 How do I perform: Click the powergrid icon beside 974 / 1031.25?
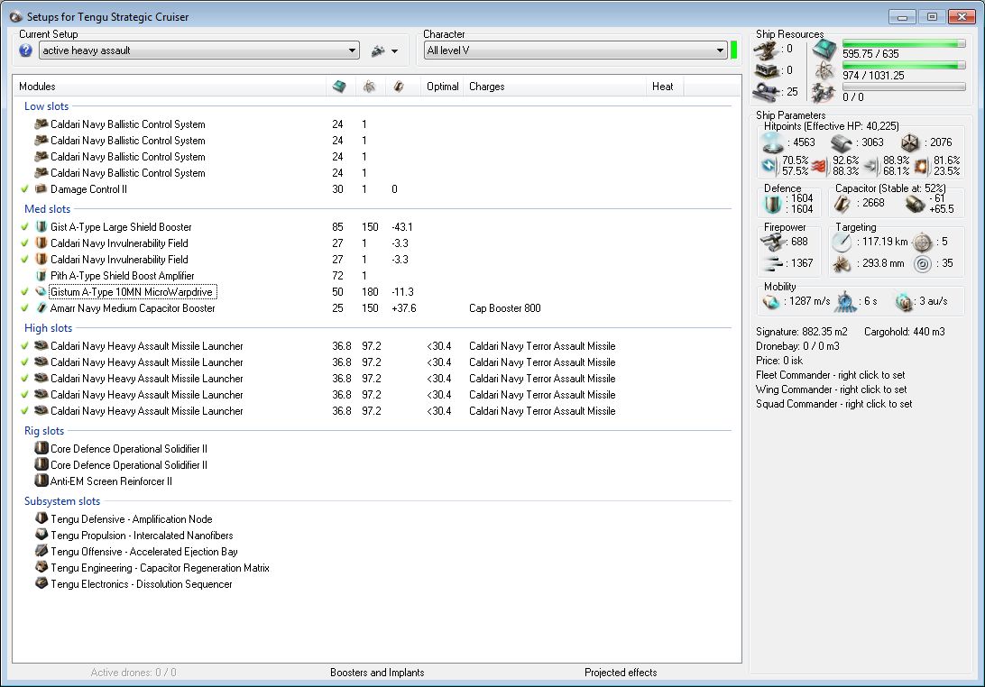pos(824,71)
